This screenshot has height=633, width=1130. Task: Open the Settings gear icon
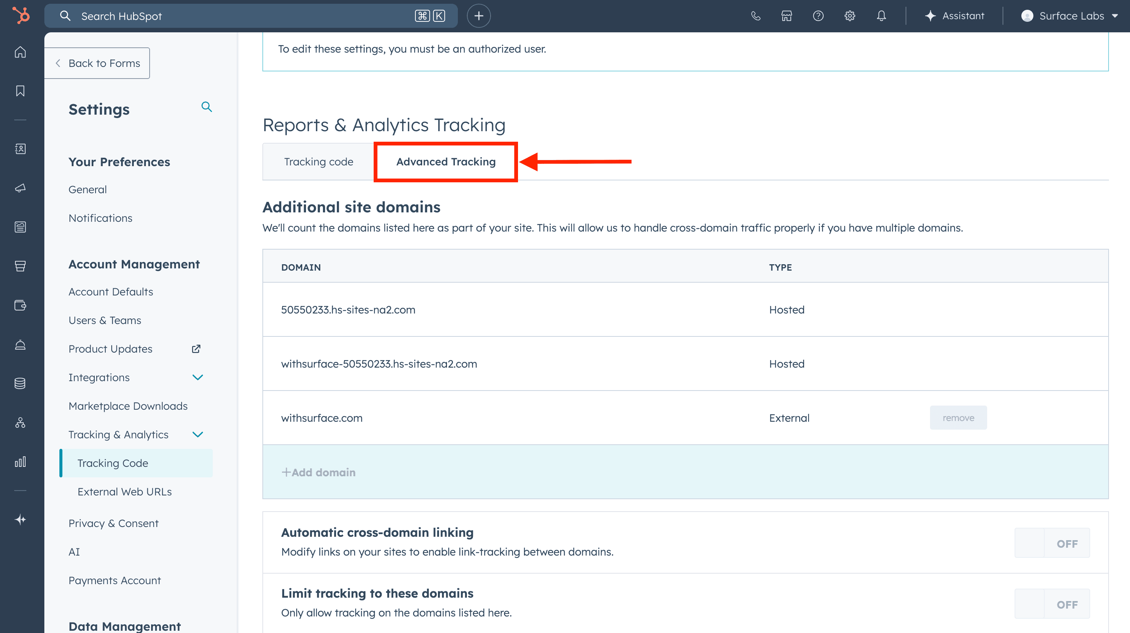point(850,16)
